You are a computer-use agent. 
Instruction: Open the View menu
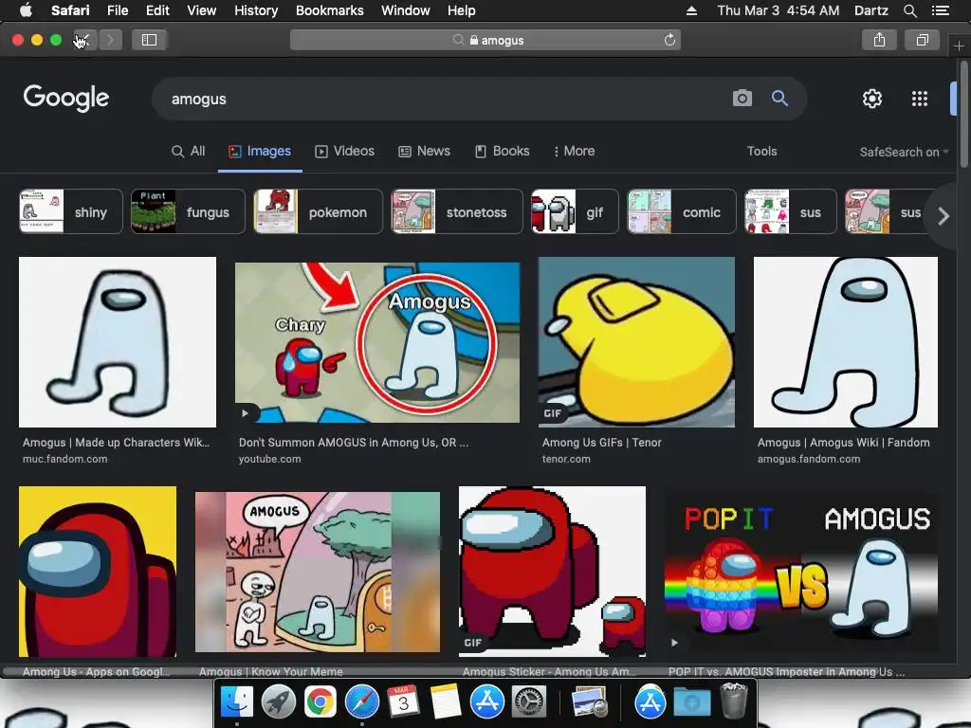[x=201, y=10]
